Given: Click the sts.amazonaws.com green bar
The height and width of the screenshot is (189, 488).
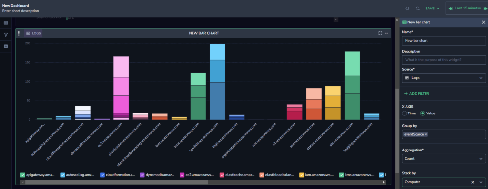Looking at the screenshot, I should pyautogui.click(x=352, y=85).
